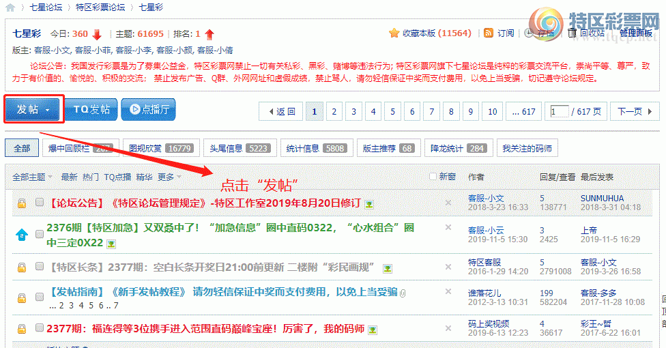This screenshot has width=666, height=348.
Task: Select the 爆中回顾栏 tab
Action: pyautogui.click(x=81, y=148)
